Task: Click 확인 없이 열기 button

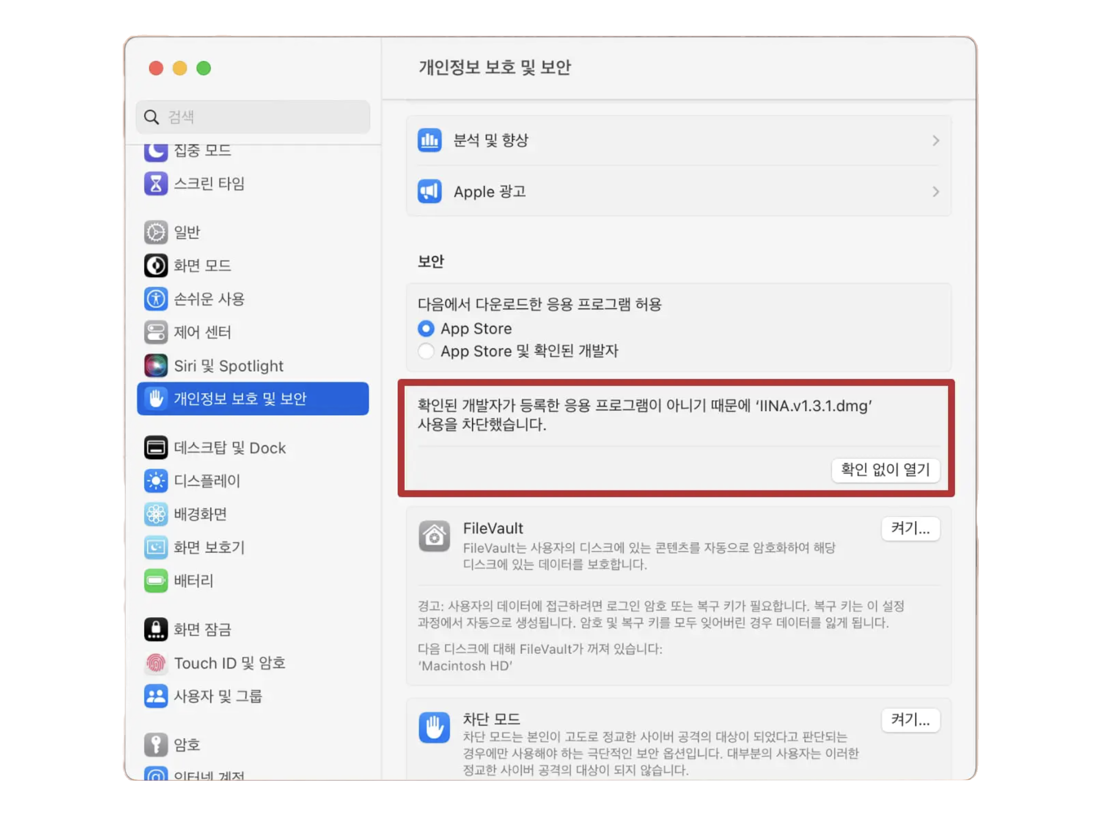Action: click(885, 469)
